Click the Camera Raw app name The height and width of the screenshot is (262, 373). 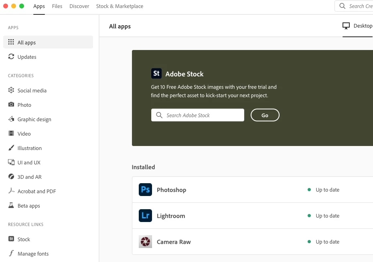coord(174,242)
